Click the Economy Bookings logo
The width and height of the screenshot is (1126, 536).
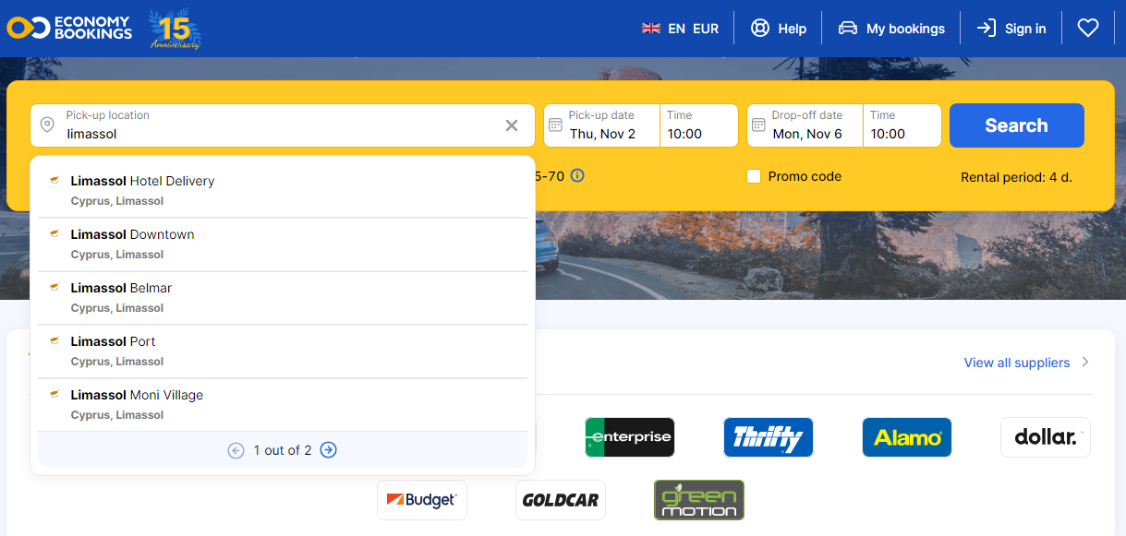click(x=69, y=28)
